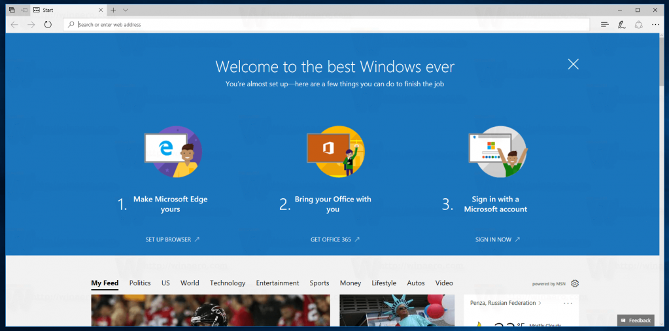Open a new tab with the plus button

(x=113, y=10)
